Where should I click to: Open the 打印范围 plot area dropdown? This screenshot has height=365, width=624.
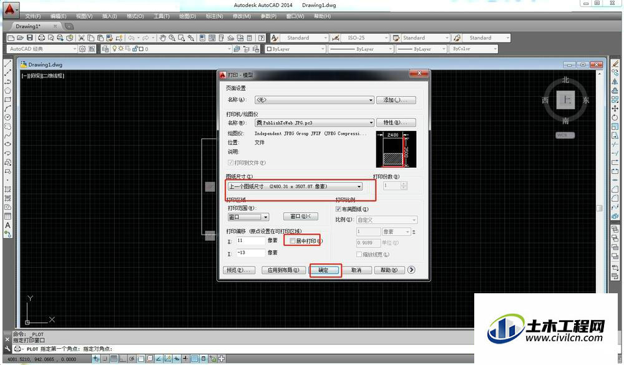[248, 217]
